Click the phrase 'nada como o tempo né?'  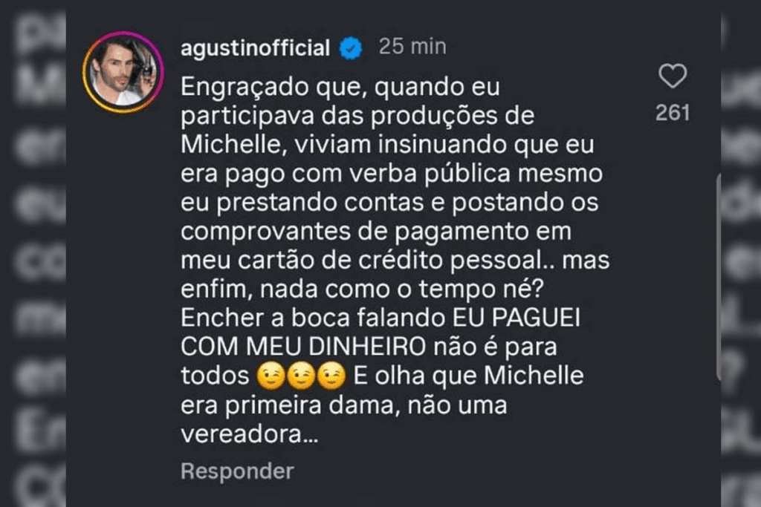(x=402, y=290)
